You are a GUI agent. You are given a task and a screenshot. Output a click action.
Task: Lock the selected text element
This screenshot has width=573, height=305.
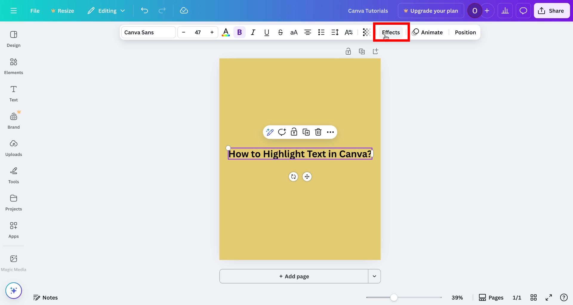point(294,132)
